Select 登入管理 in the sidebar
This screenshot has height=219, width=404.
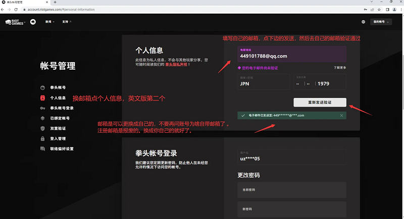click(x=58, y=138)
